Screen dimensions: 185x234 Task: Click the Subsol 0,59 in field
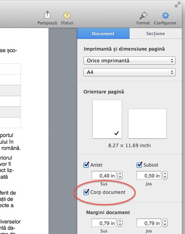coord(149,176)
